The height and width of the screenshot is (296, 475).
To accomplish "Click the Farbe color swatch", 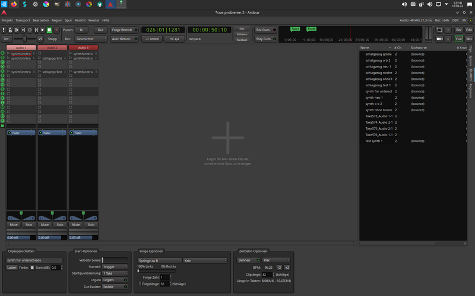I will click(x=32, y=268).
